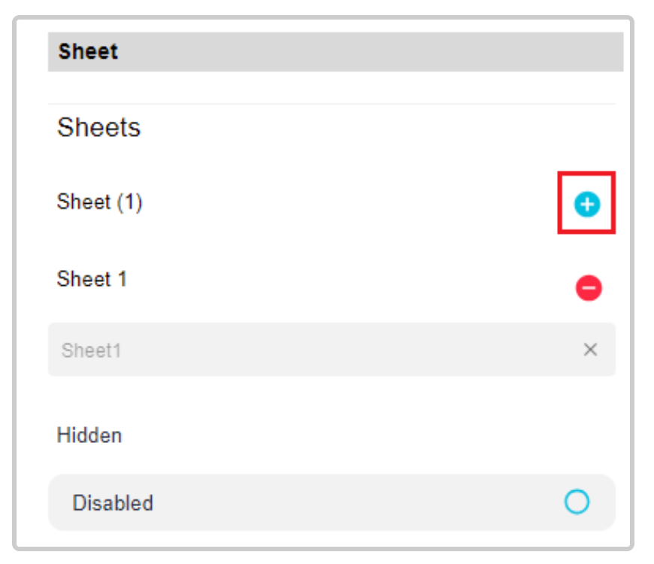Focus the gray Sheet1 text box

[x=332, y=350]
